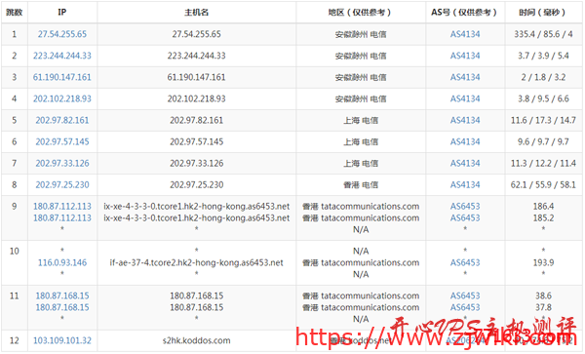Click the AS4134 link in hop 1 row
This screenshot has width=585, height=354.
465,34
